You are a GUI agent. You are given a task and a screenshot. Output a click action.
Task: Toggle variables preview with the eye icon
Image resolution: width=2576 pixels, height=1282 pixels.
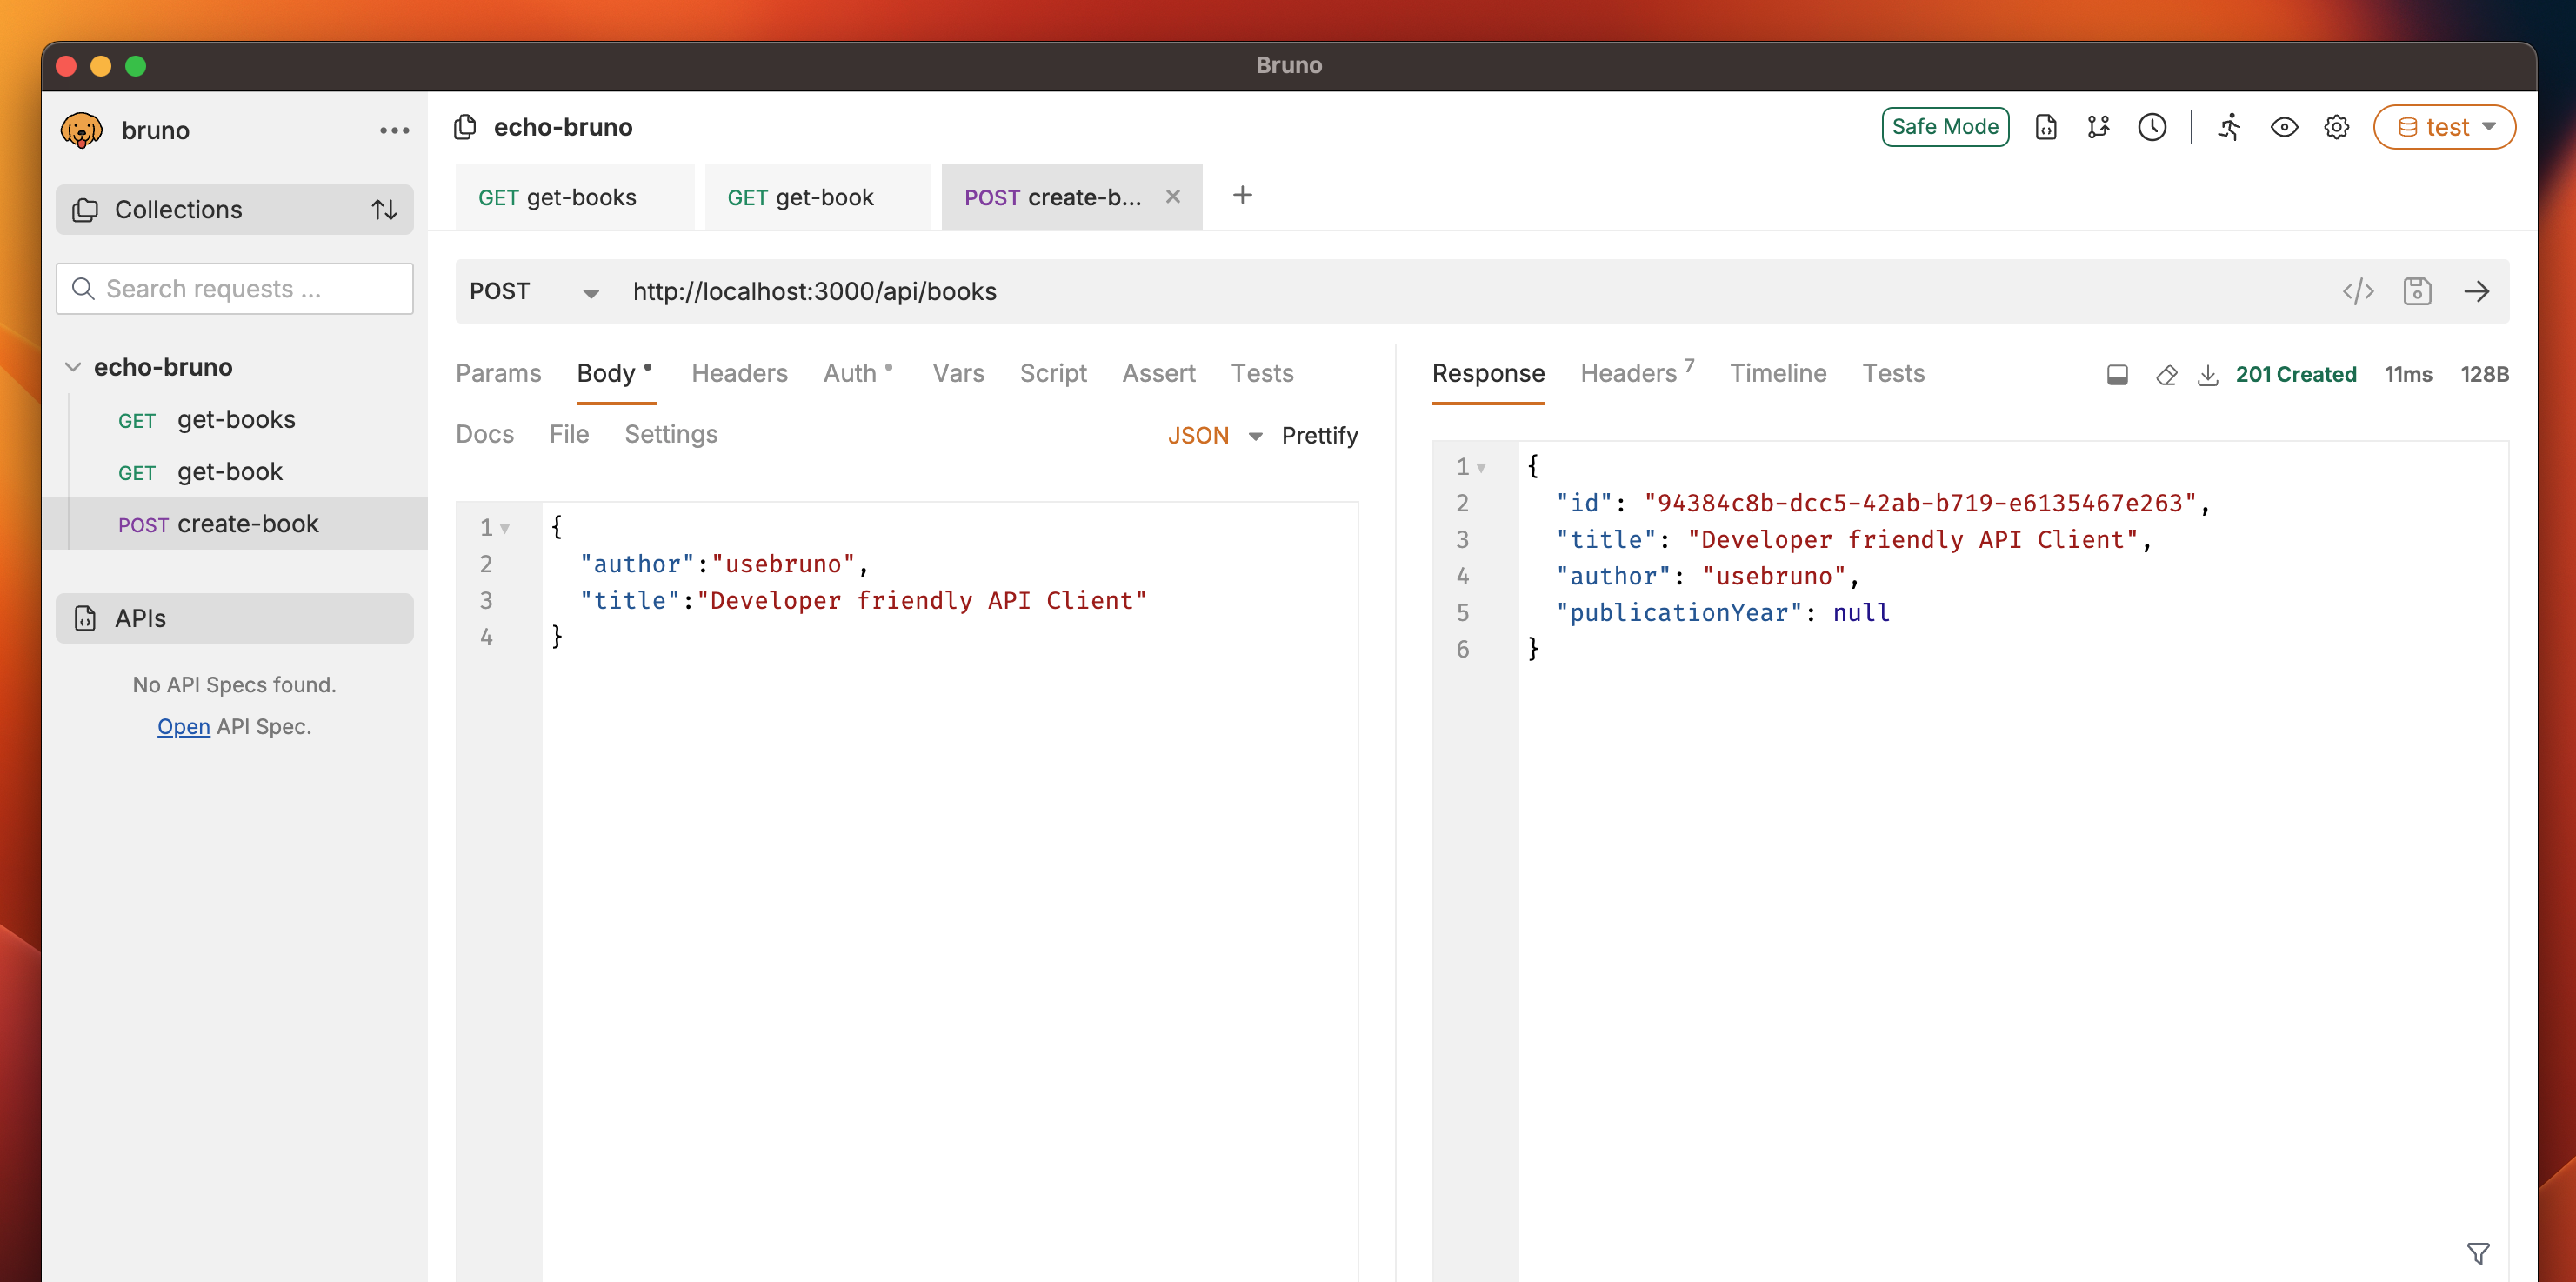click(x=2285, y=127)
